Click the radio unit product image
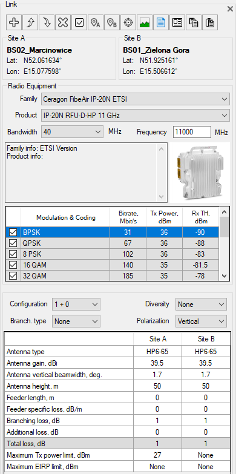The image size is (236, 474). pyautogui.click(x=200, y=173)
